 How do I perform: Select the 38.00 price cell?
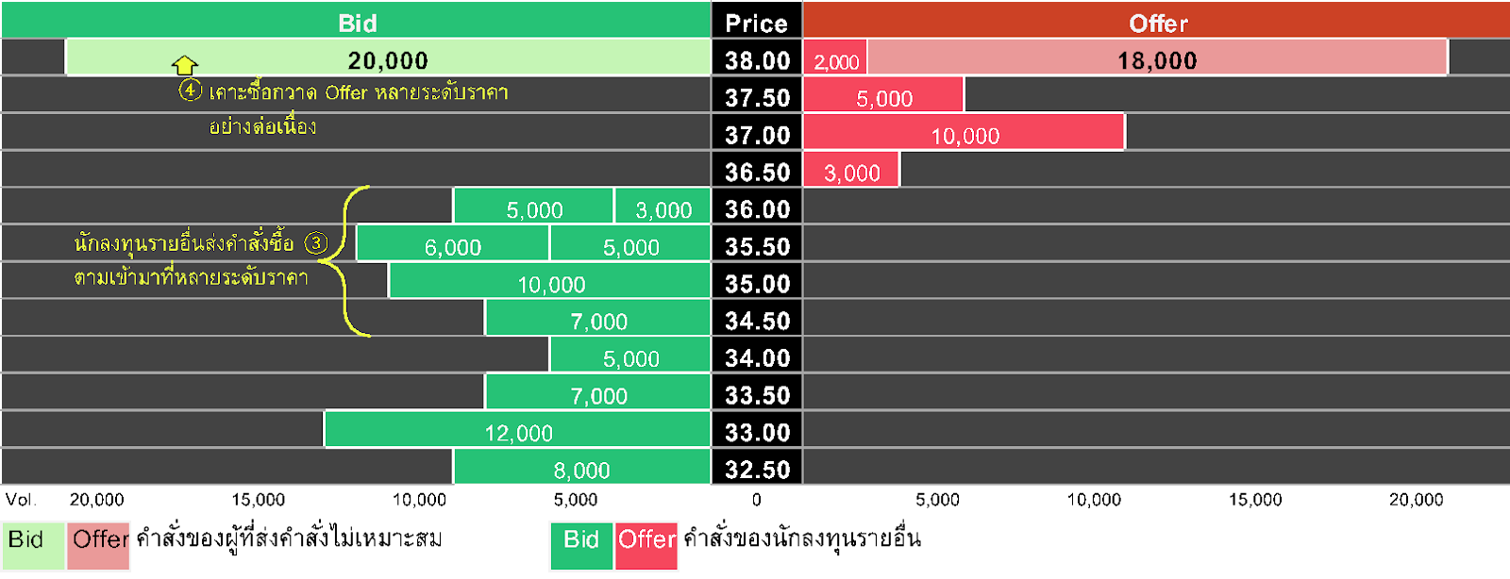click(x=756, y=60)
